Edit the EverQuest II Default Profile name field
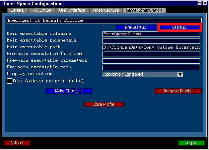 104,21
